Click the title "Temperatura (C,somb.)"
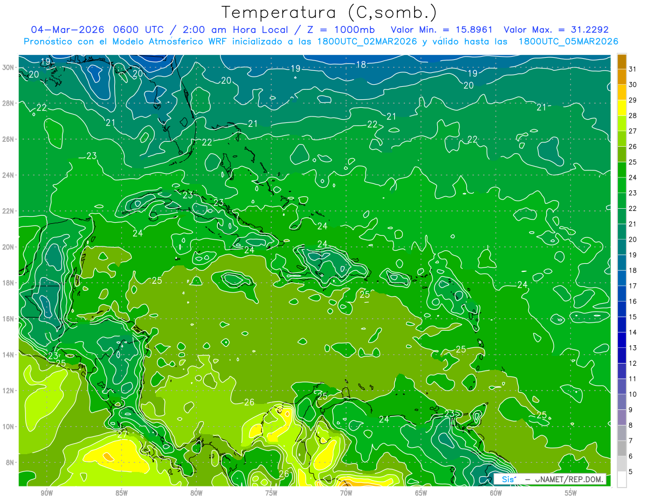Viewport: 647px width, 500px height. point(330,13)
